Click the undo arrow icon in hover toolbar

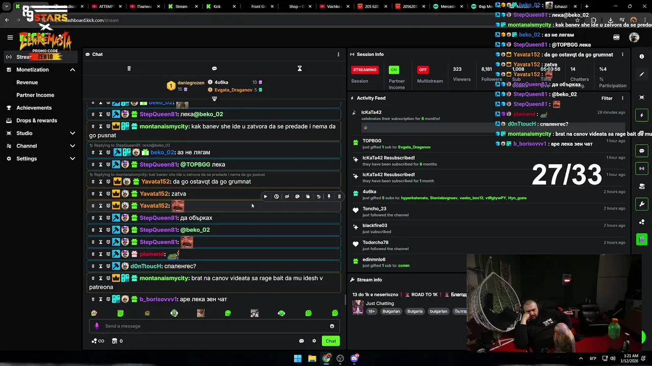tap(318, 197)
